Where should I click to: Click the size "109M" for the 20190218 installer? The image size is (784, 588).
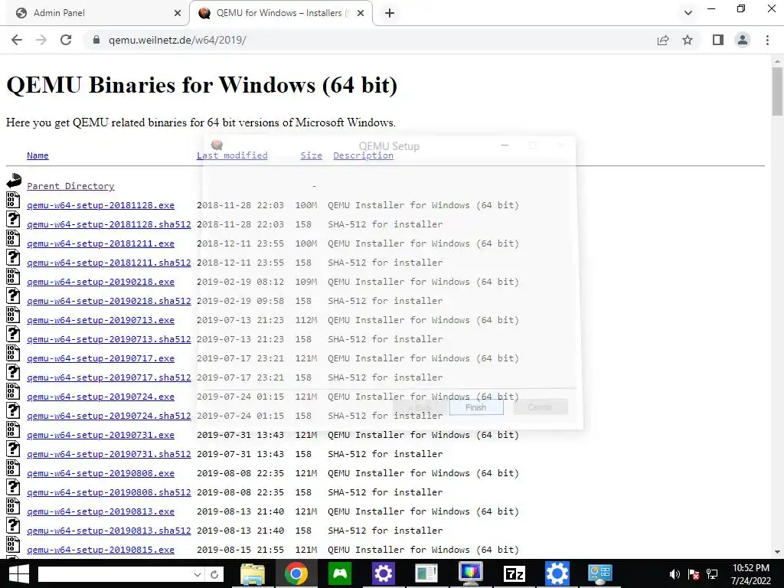coord(306,282)
